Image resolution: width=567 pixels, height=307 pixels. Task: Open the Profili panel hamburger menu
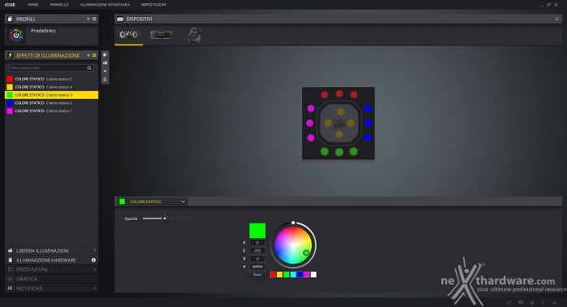(x=94, y=19)
